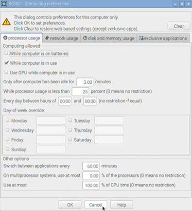
Task: Enable computing while on batteries
Action: click(x=6, y=53)
